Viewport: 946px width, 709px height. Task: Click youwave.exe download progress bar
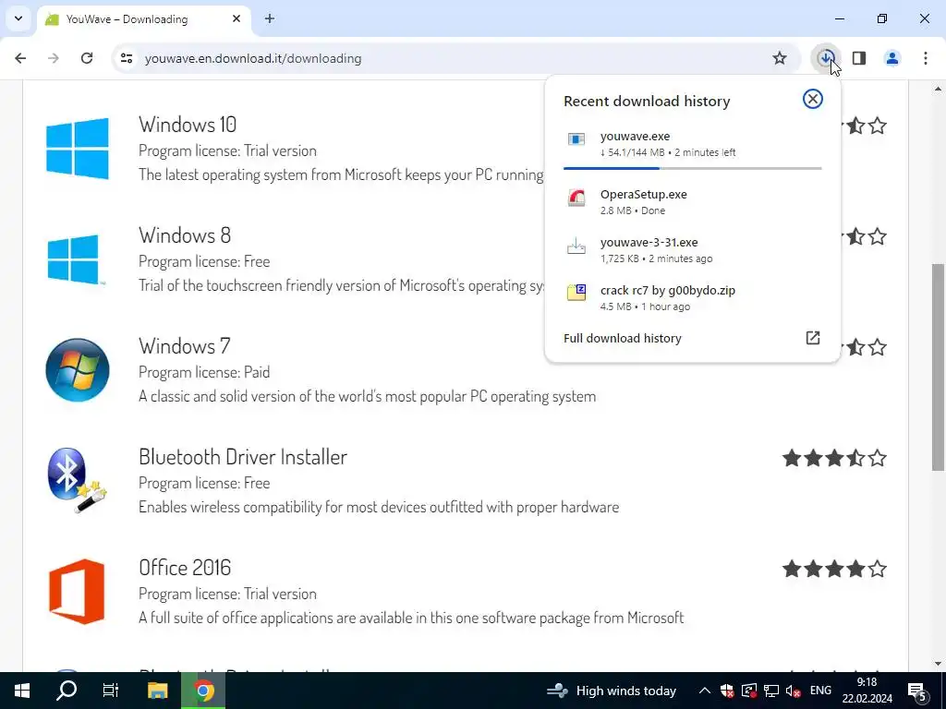(x=692, y=168)
